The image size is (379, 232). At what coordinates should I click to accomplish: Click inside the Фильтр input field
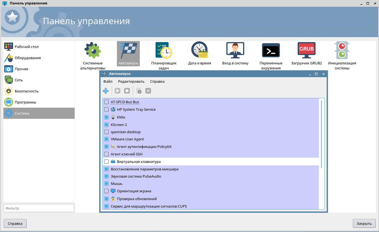point(39,208)
